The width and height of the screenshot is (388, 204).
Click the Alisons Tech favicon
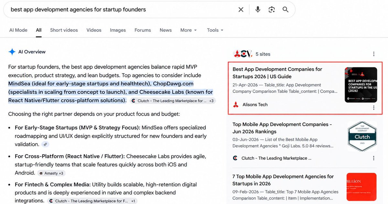(x=236, y=105)
